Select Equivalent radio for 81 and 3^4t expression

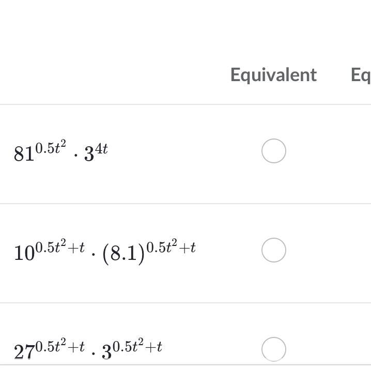(x=273, y=151)
